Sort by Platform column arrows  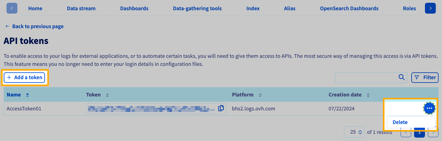[260, 95]
